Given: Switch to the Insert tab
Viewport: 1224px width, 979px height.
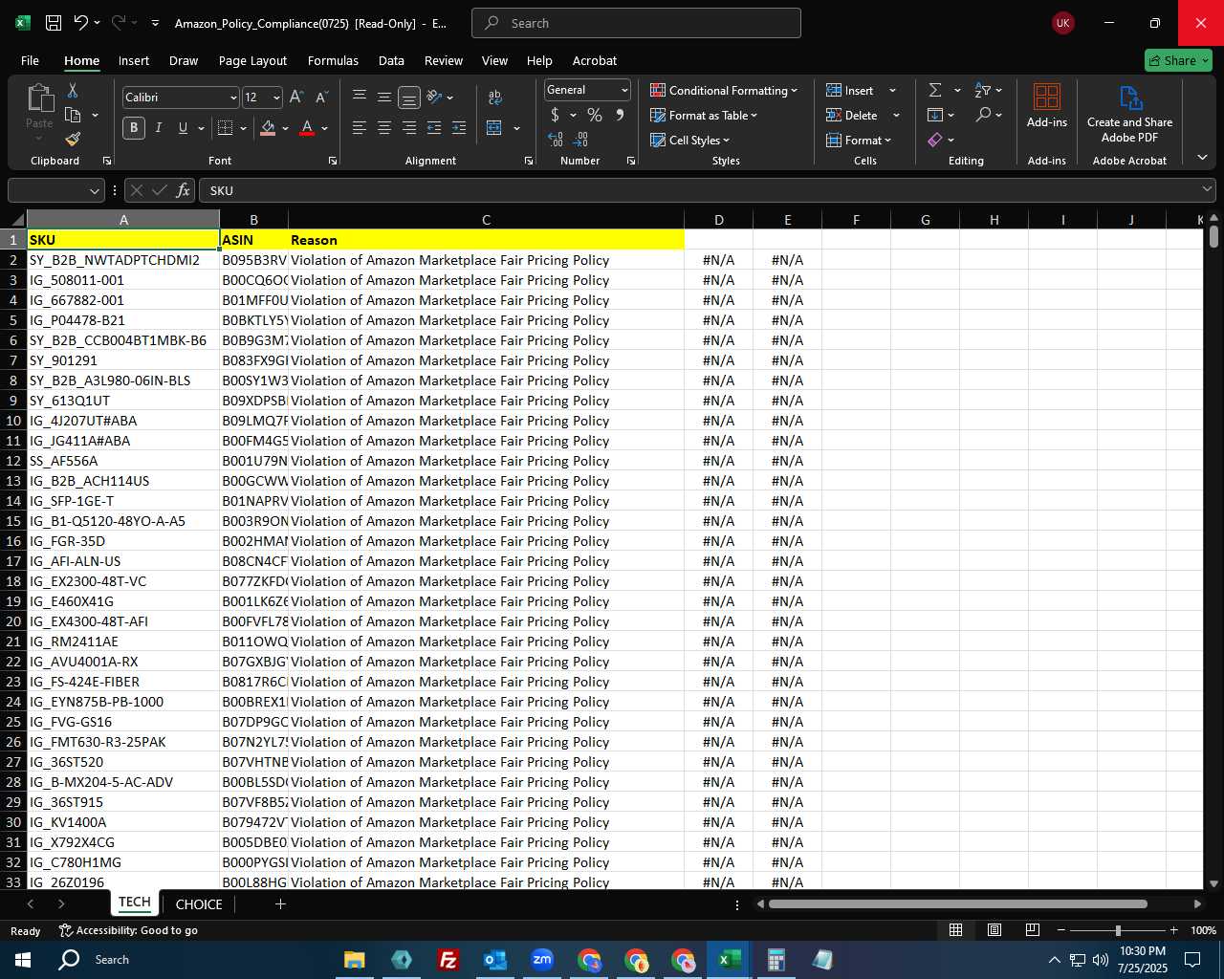Looking at the screenshot, I should (x=134, y=60).
